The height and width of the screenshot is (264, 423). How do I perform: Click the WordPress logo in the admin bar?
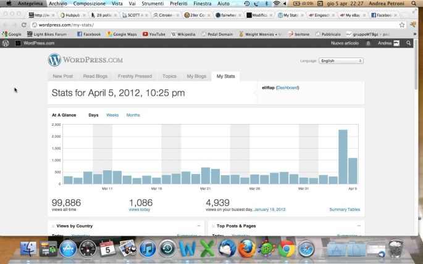pos(6,44)
